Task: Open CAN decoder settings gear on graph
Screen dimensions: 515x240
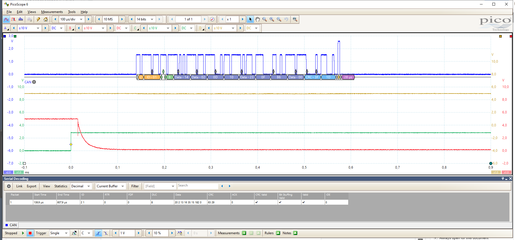Action: [x=34, y=82]
